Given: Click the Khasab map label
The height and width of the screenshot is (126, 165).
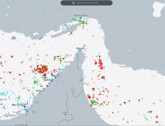Looking at the screenshot, I should tap(80, 48).
